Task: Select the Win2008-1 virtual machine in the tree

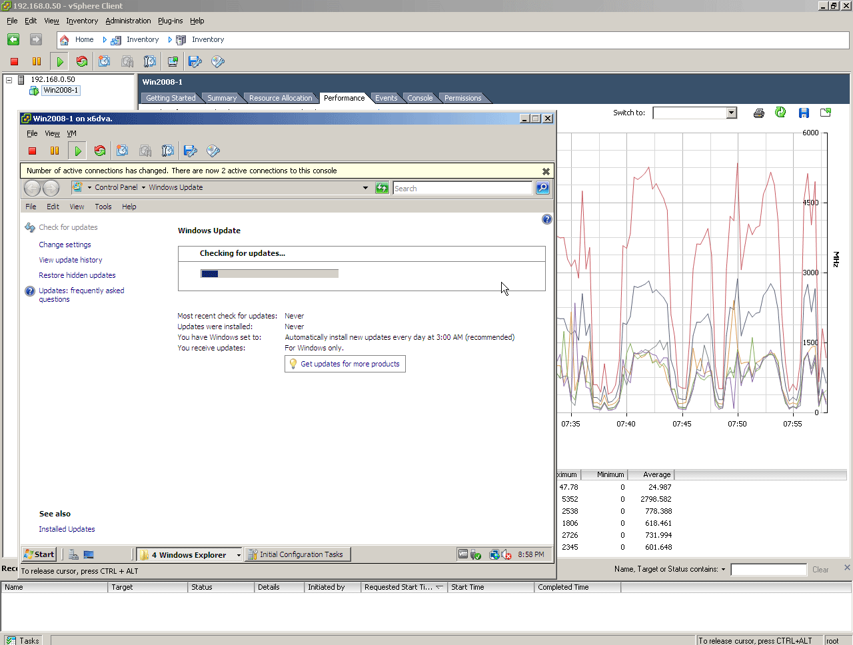Action: 61,91
